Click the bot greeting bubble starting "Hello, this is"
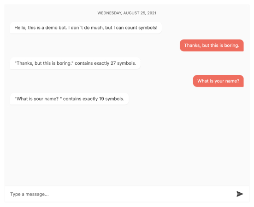Viewport: 254px width, 207px height. point(86,28)
